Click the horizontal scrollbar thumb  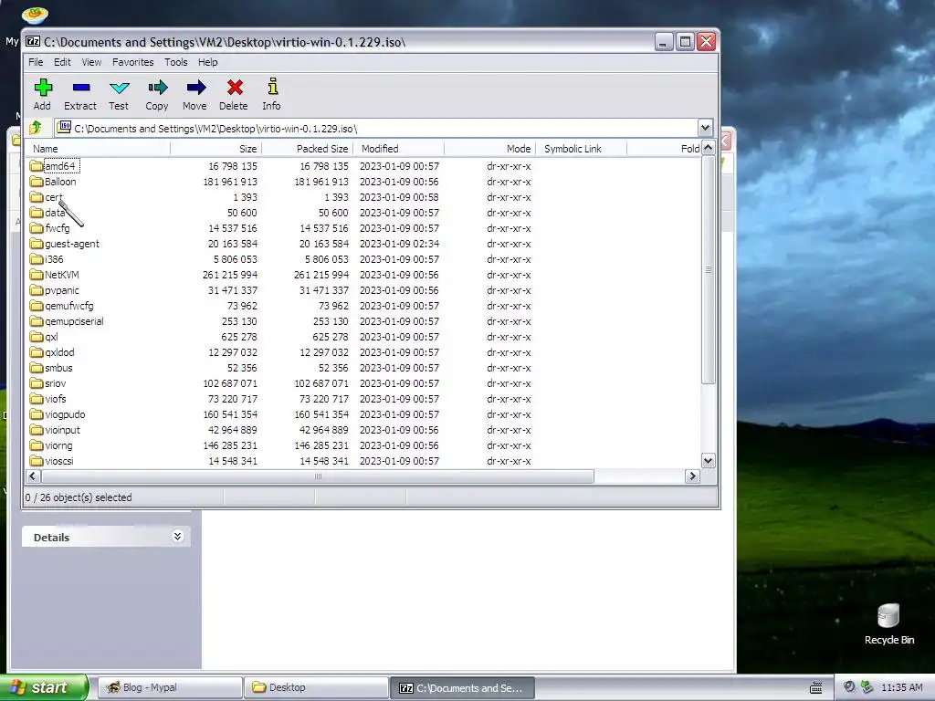pos(317,476)
